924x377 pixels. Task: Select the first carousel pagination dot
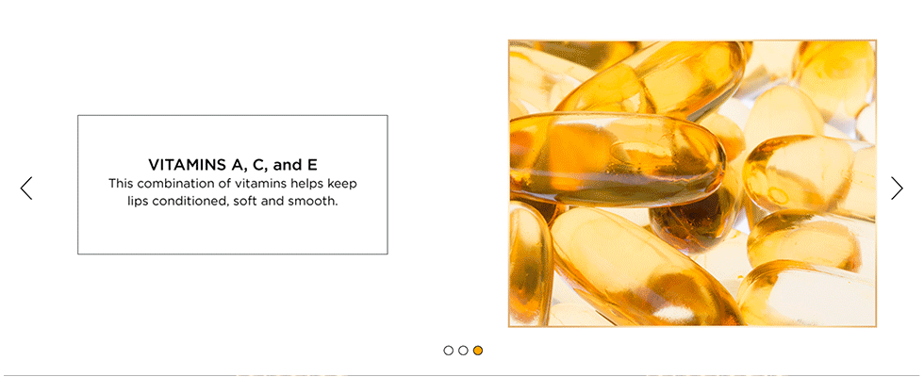click(449, 351)
